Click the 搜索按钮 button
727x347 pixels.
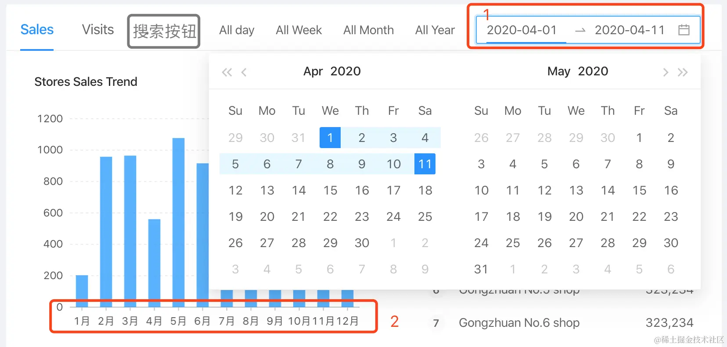coord(164,31)
